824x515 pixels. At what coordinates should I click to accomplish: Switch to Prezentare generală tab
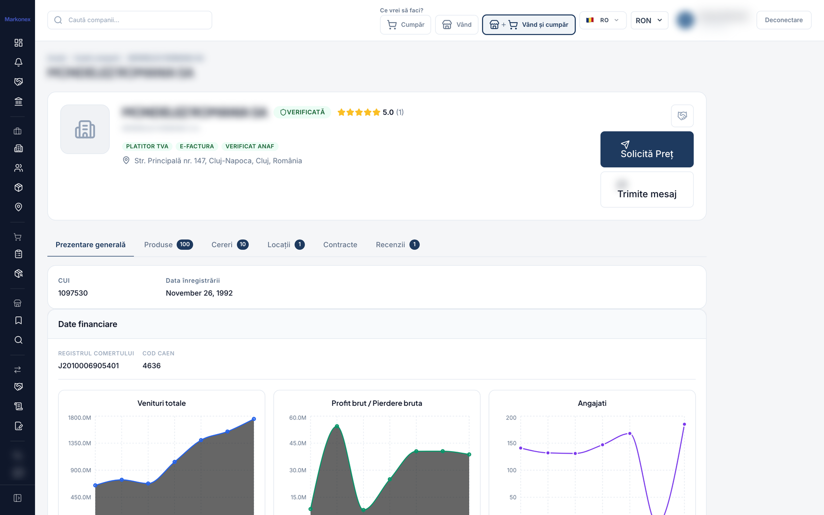(x=91, y=245)
